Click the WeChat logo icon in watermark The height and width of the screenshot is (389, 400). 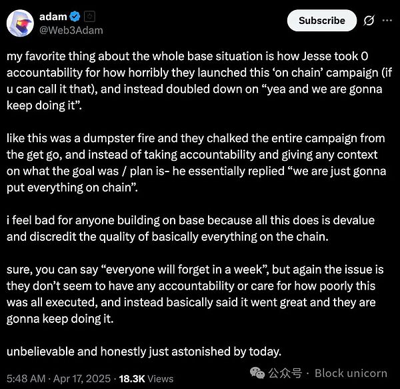point(259,372)
